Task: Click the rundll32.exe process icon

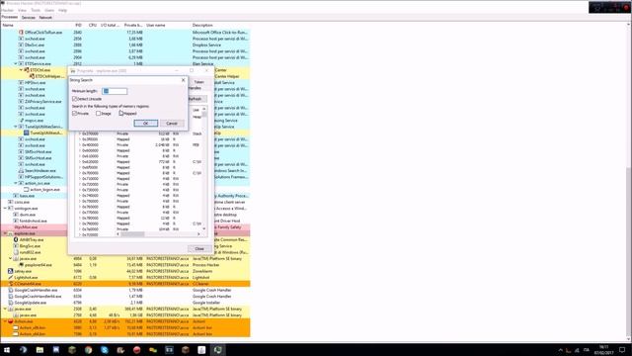Action: [x=16, y=252]
